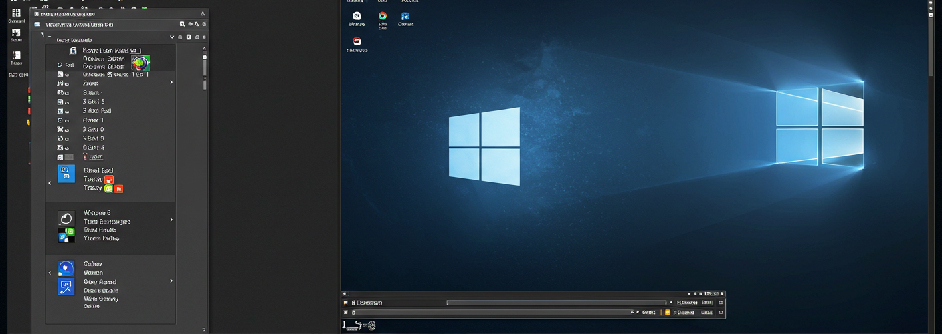Click the down arrow at the panel's bottom right
The width and height of the screenshot is (942, 334).
pos(204,329)
